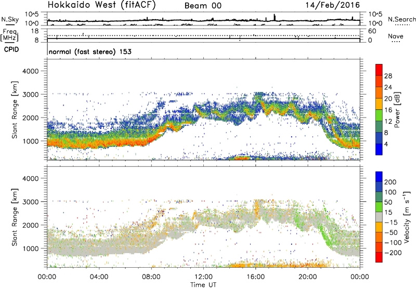
Task: Select the "Freq. [MHz]" axis label
Action: coord(9,35)
